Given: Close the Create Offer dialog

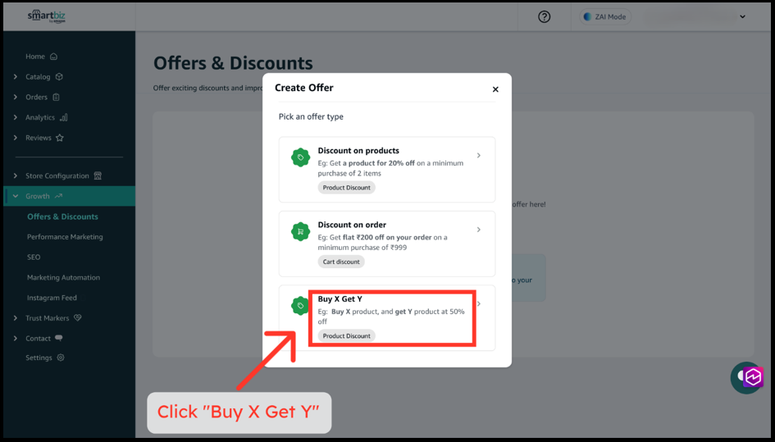Looking at the screenshot, I should 495,89.
